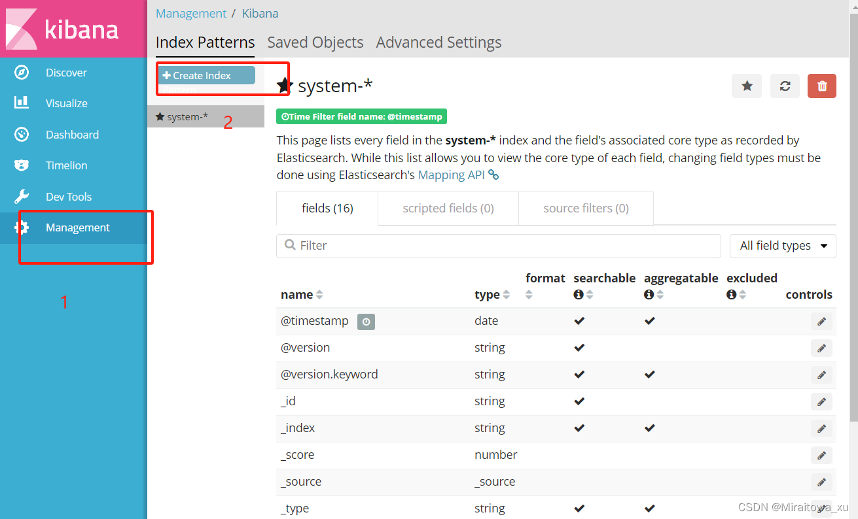Edit the @version field with its pencil icon
Viewport: 858px width, 519px height.
coord(821,348)
